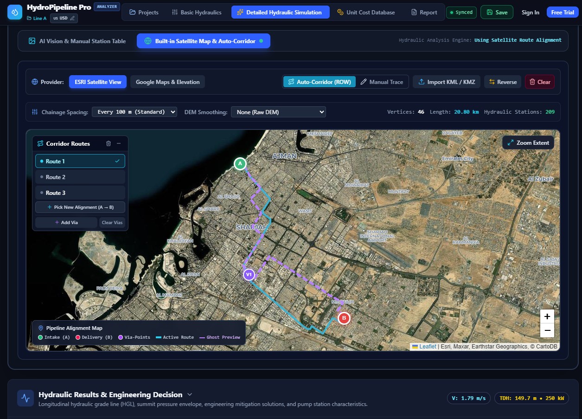Select Route 2 in Corridor Routes
Screen dimensions: 582x419
80,177
